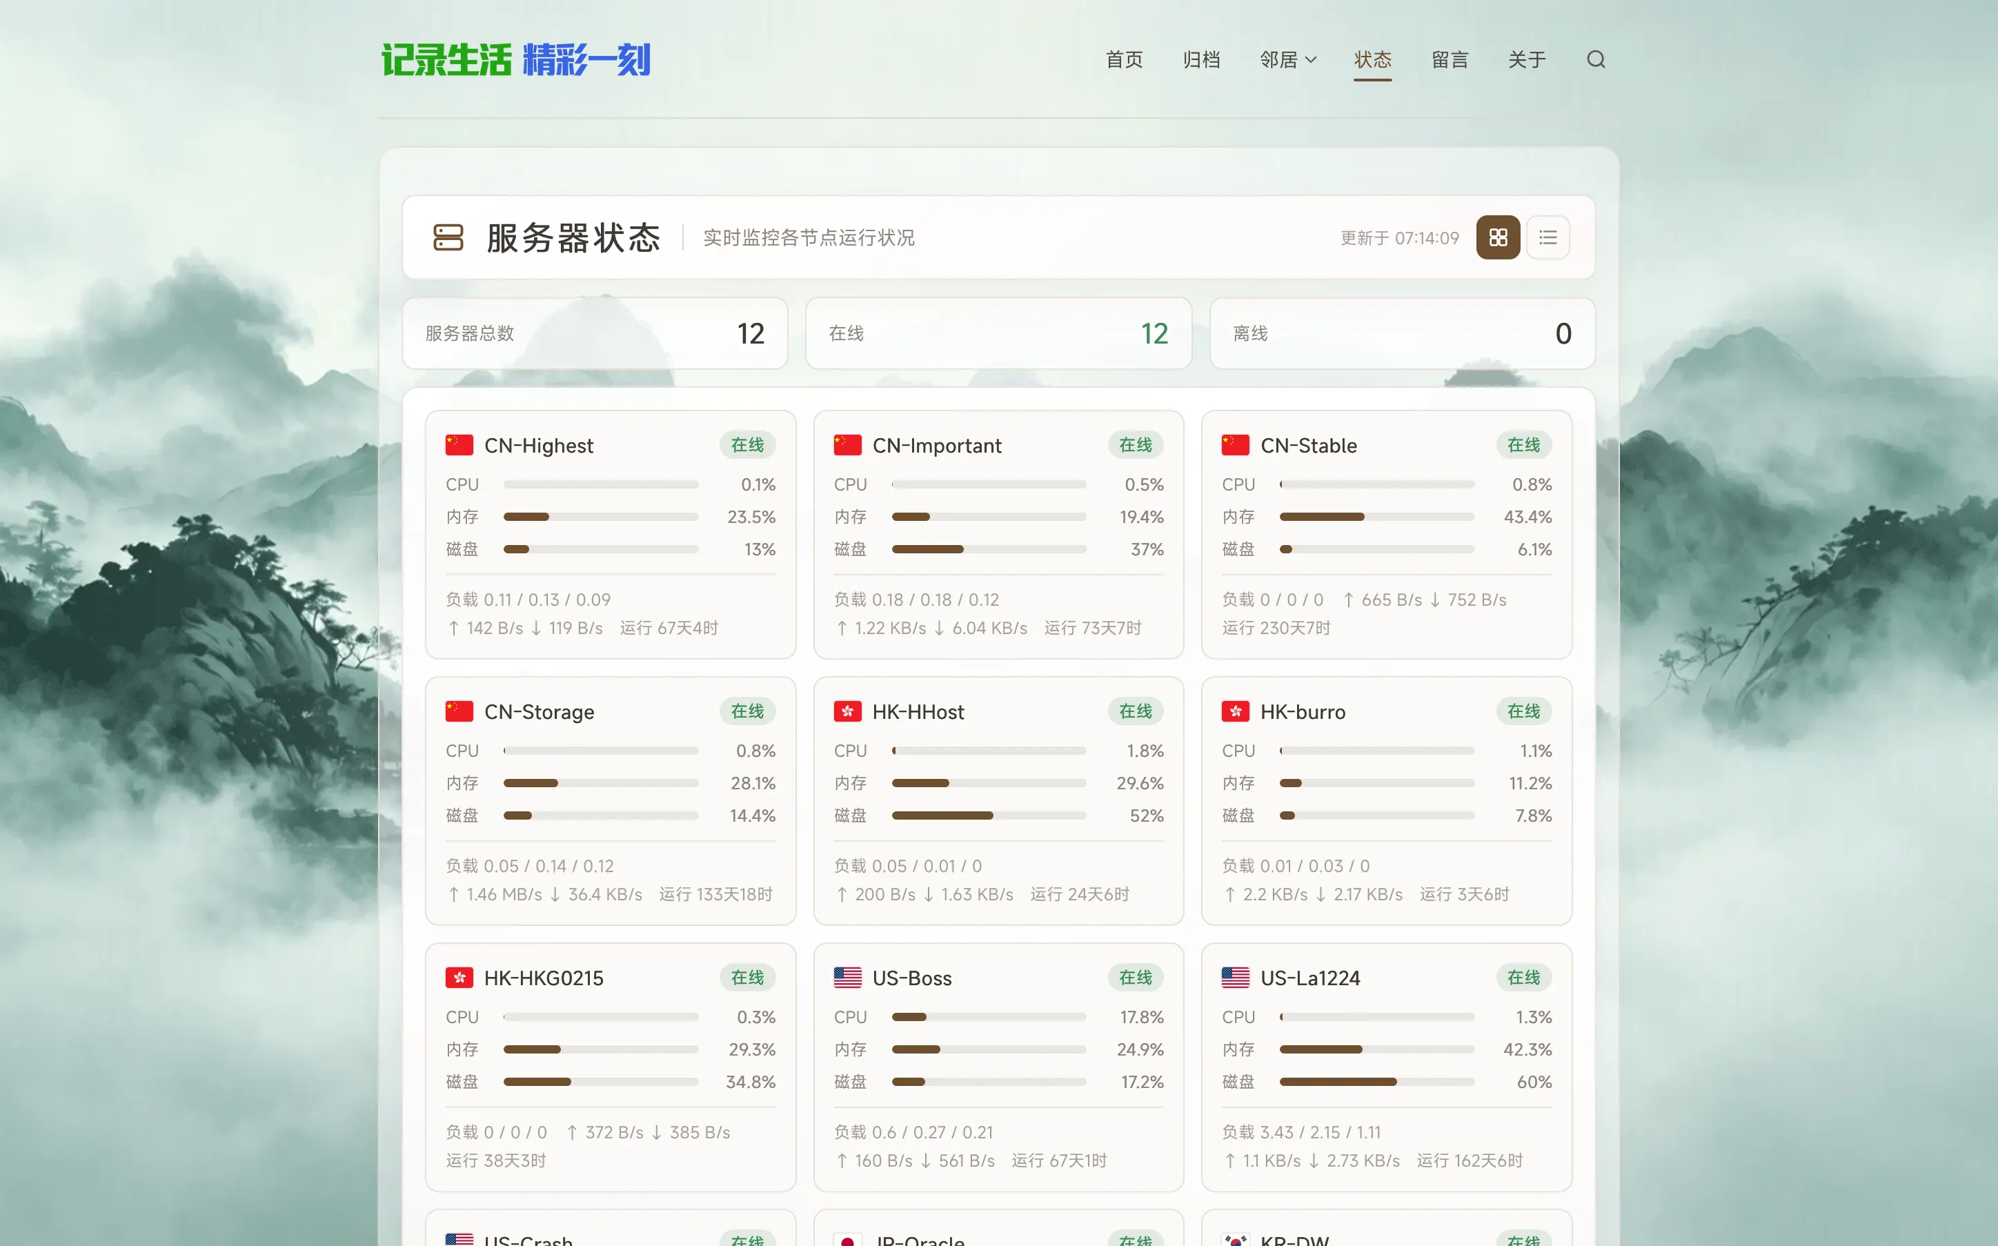Screen dimensions: 1998x1246
Task: Click 运行 230天7时 uptime text
Action: tap(1276, 628)
